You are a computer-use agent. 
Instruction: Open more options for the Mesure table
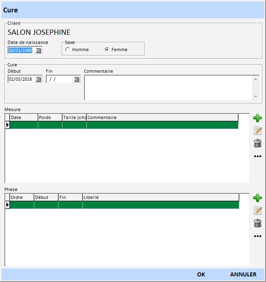(257, 156)
